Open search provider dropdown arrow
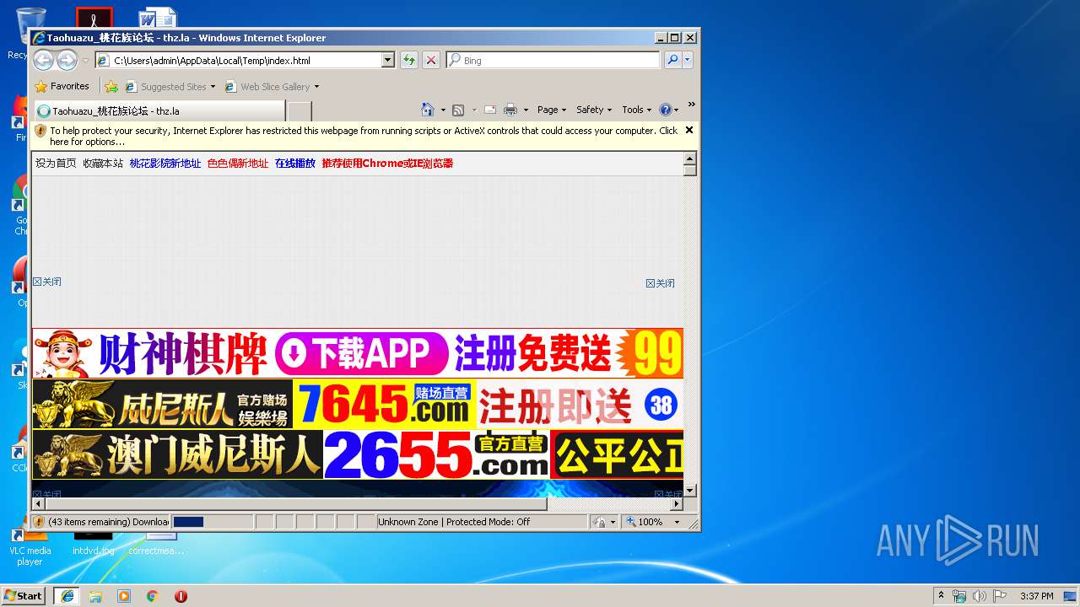 688,60
